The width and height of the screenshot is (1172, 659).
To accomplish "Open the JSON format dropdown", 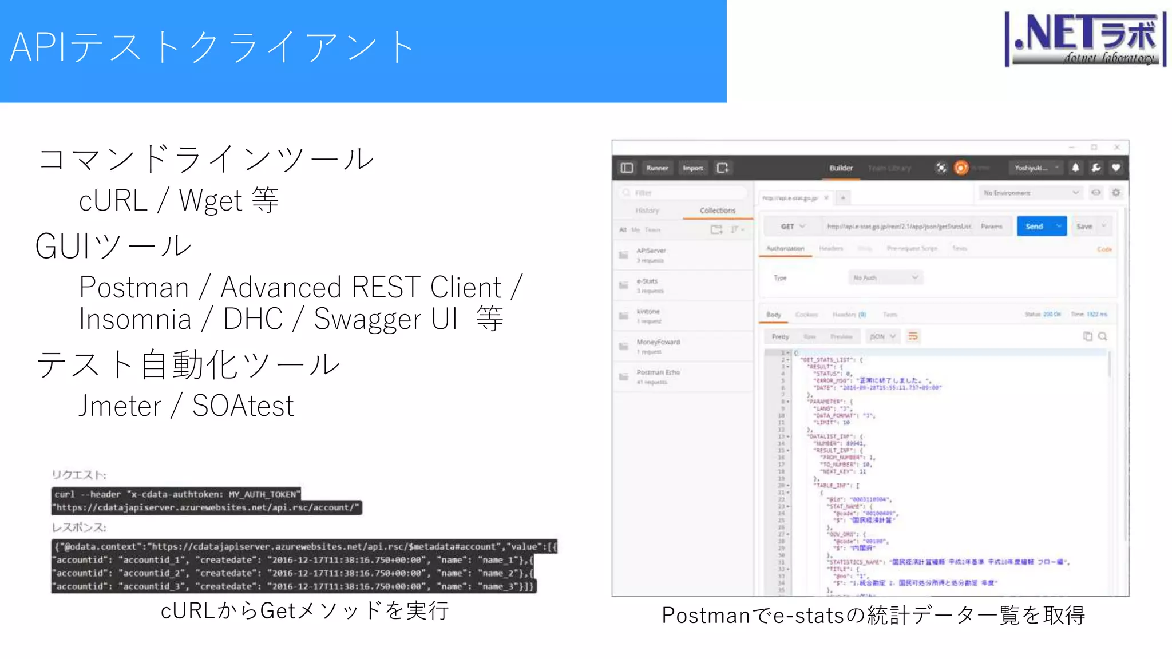I will [882, 336].
